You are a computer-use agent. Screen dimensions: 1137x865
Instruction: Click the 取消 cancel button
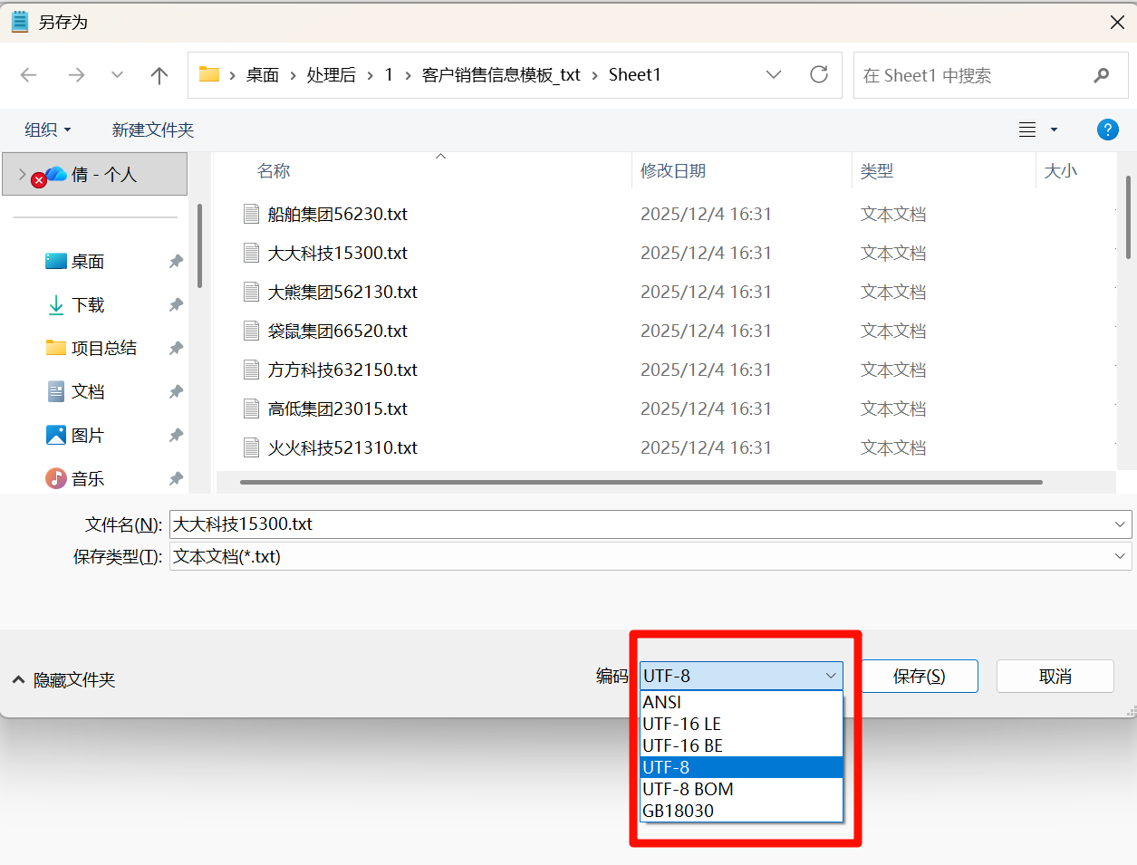tap(1055, 676)
